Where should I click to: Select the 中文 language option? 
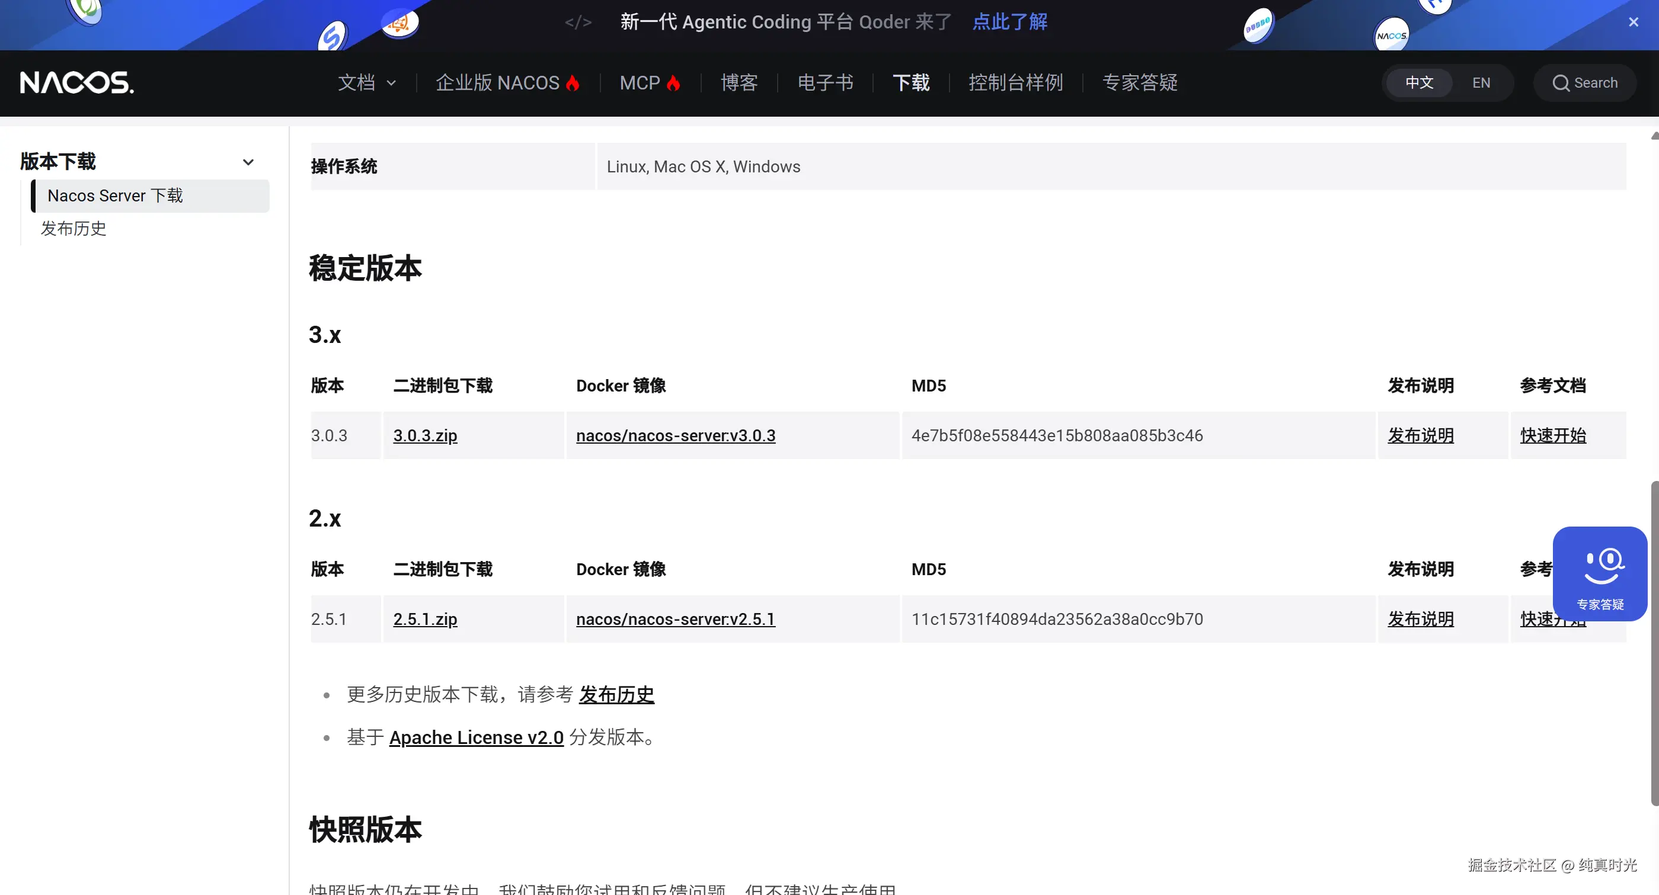point(1418,82)
